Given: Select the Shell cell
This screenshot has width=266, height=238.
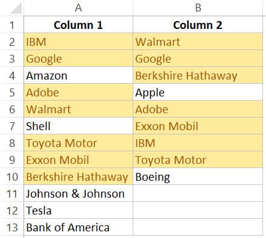Looking at the screenshot, I should [78, 126].
